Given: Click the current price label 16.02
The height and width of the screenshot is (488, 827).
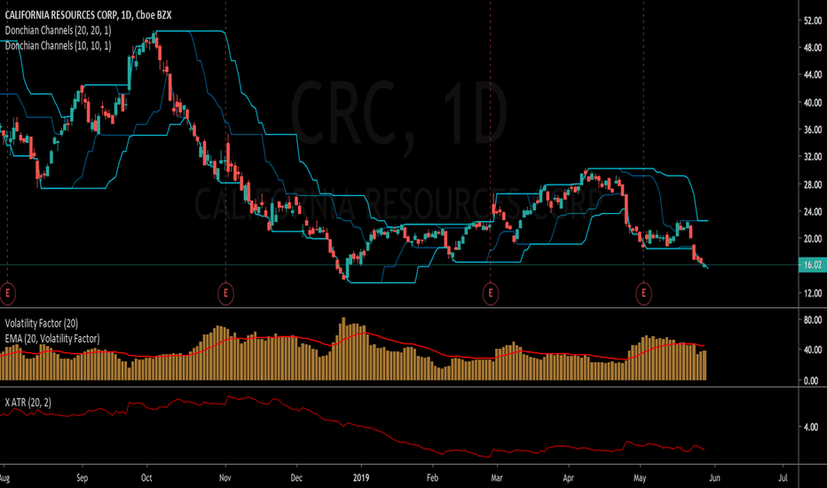Looking at the screenshot, I should [x=813, y=264].
